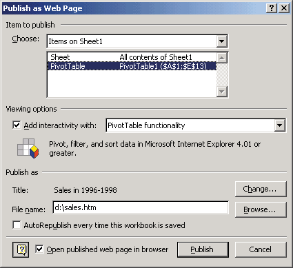The width and height of the screenshot is (293, 268).
Task: Click the File name field containing d:\sales.htm
Action: coord(141,207)
